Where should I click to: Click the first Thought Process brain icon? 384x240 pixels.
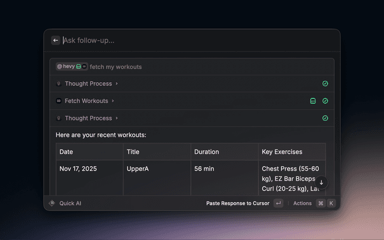click(x=59, y=83)
